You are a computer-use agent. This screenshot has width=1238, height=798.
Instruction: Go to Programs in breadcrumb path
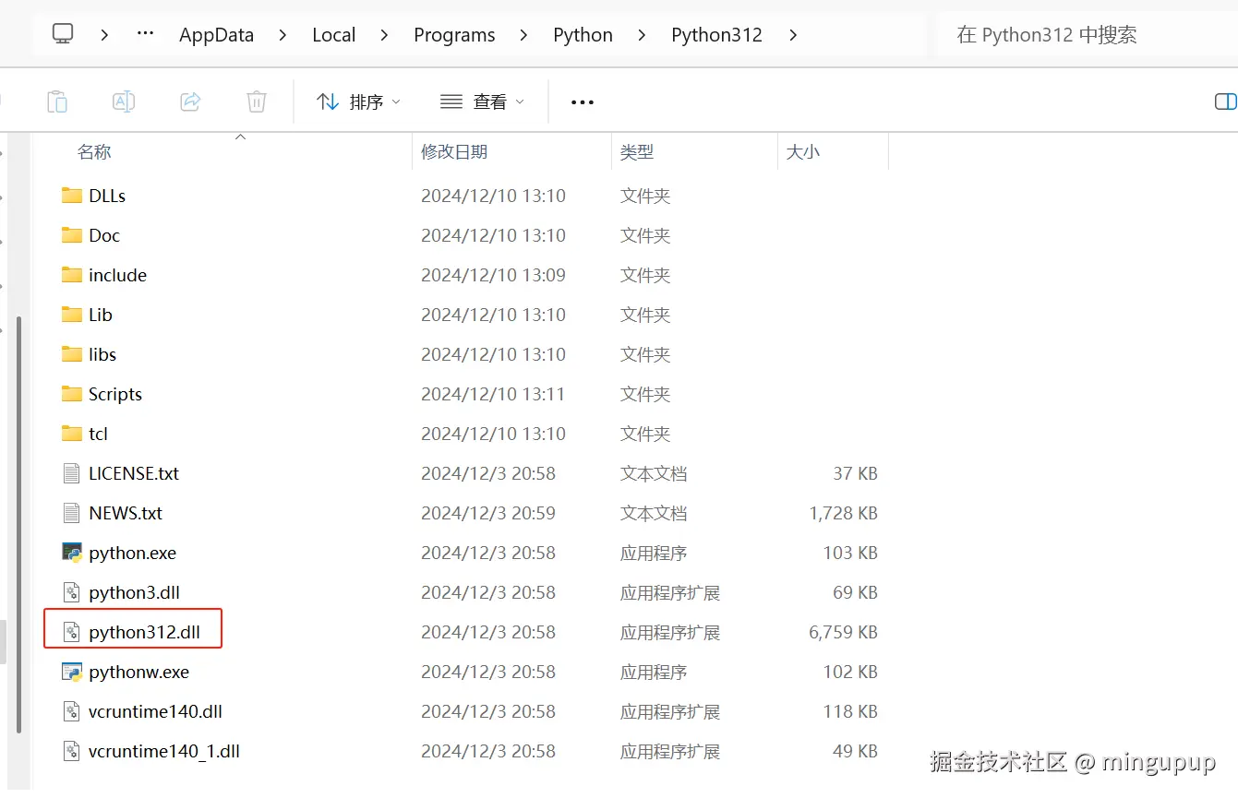click(x=454, y=35)
